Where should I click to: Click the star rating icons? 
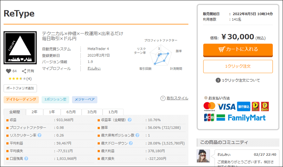pyautogui.click(x=17, y=79)
